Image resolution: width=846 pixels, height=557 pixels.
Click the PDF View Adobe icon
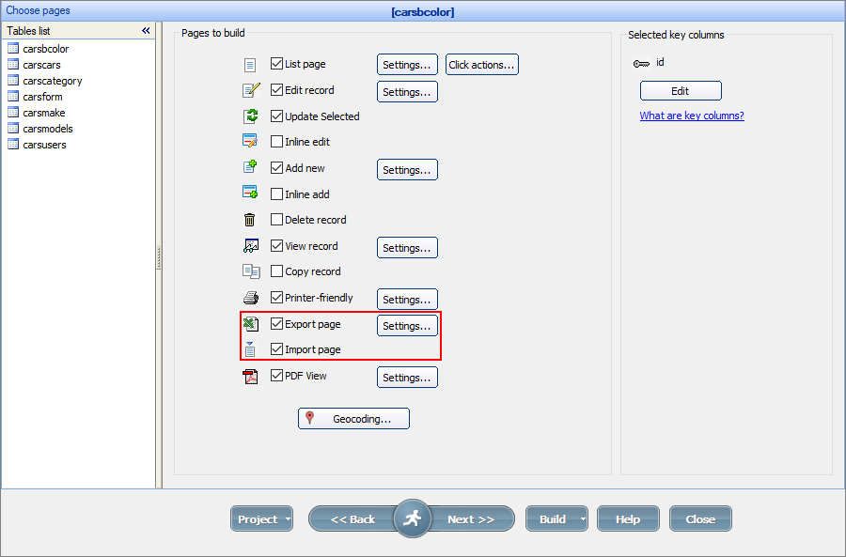coord(250,375)
